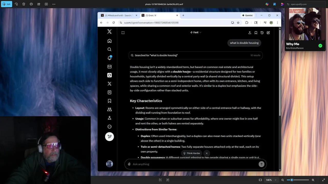The width and height of the screenshot is (328, 184).
Task: Open Chrome media controls icon
Action: pyautogui.click(x=265, y=22)
